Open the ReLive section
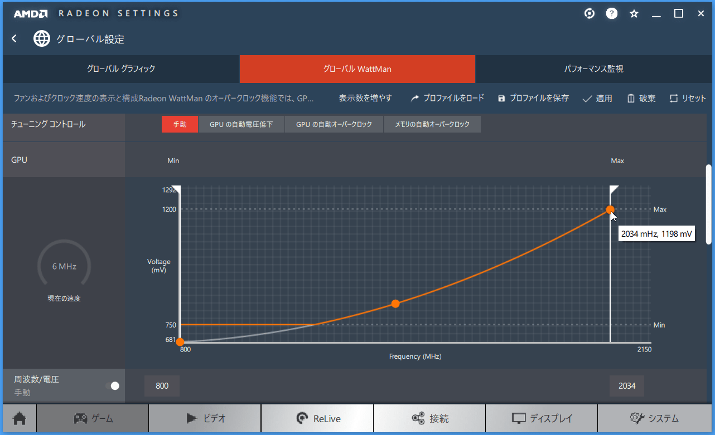 point(317,418)
